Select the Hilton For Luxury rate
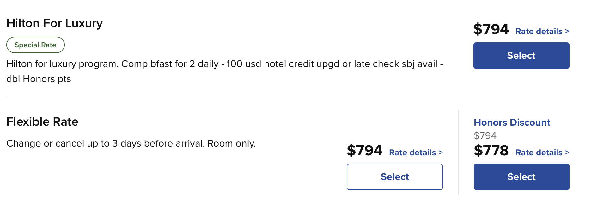This screenshot has height=204, width=591. [x=521, y=56]
